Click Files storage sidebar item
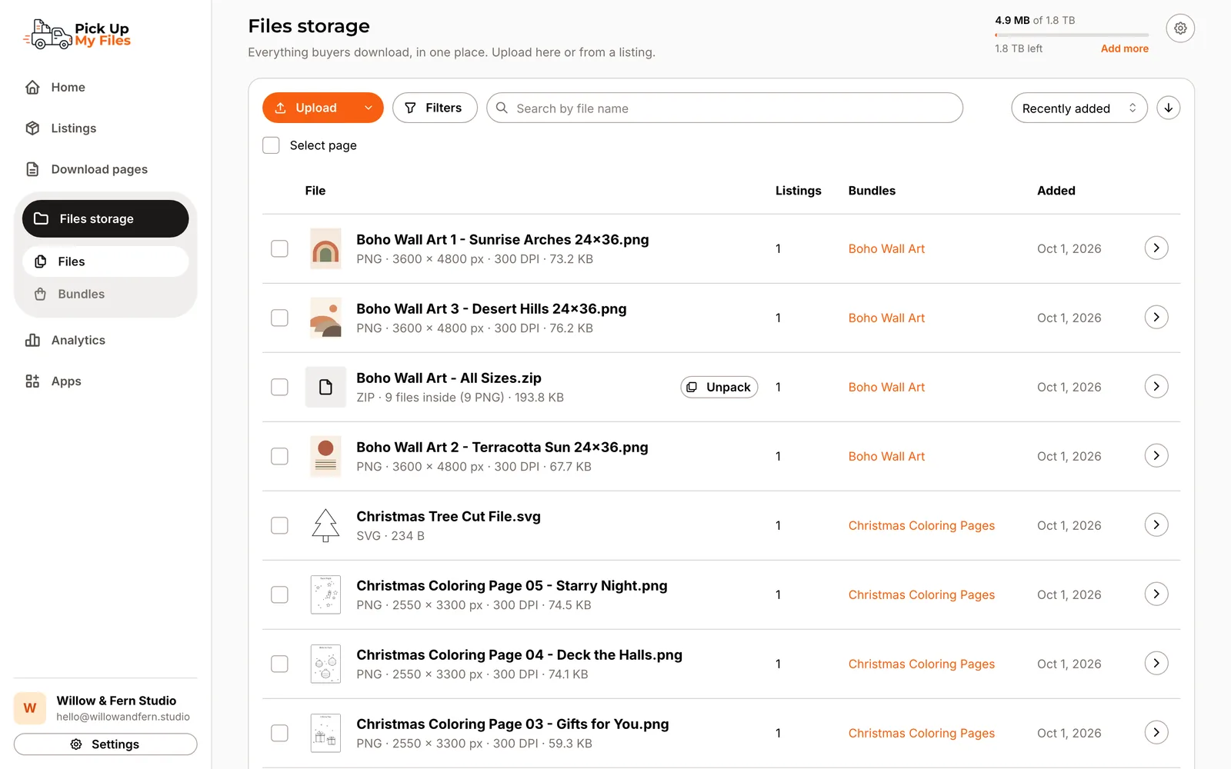 click(105, 218)
